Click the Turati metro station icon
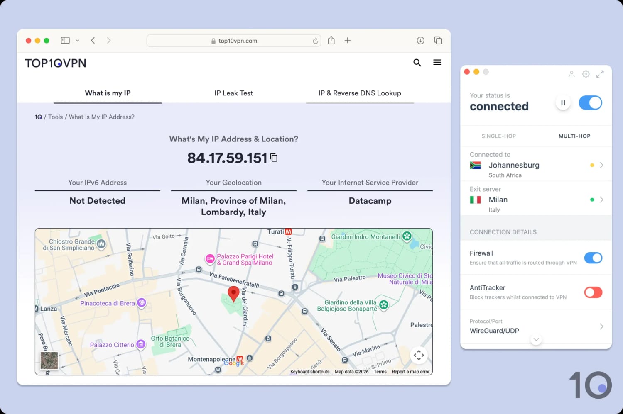 (288, 232)
